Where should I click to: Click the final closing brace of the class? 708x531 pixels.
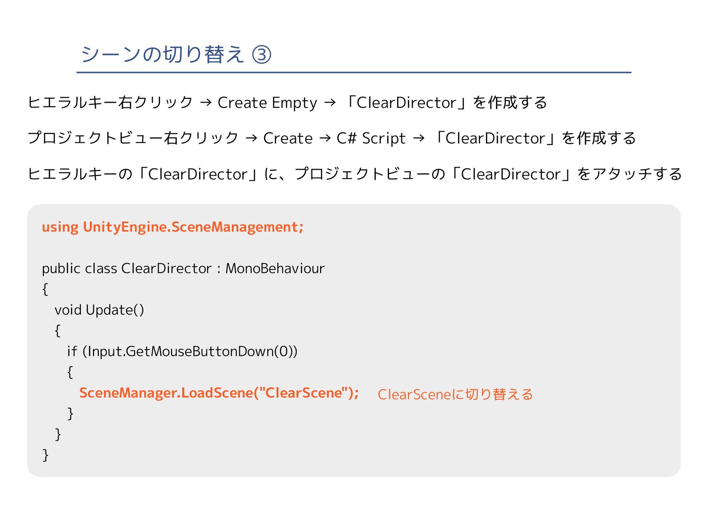(45, 455)
